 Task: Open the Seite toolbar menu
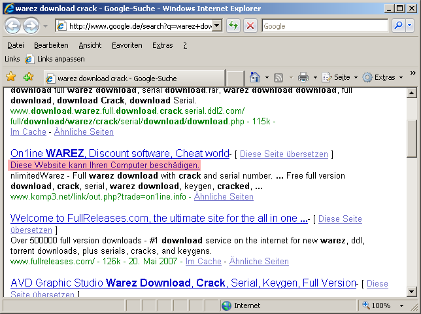tap(340, 77)
